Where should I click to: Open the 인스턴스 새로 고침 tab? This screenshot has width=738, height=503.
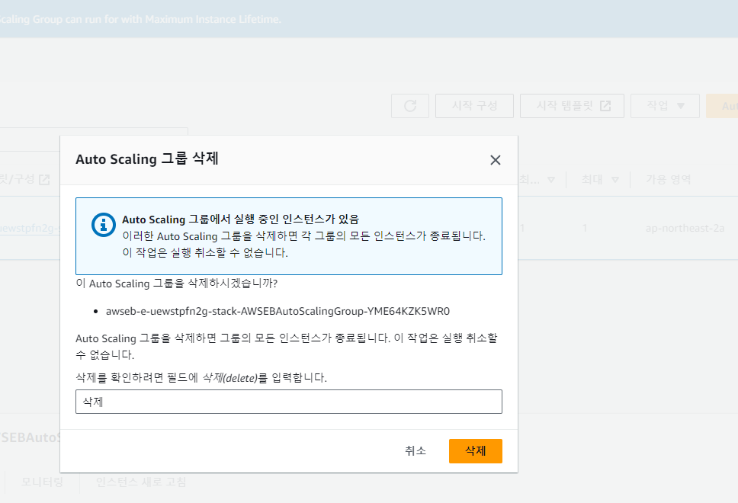141,482
